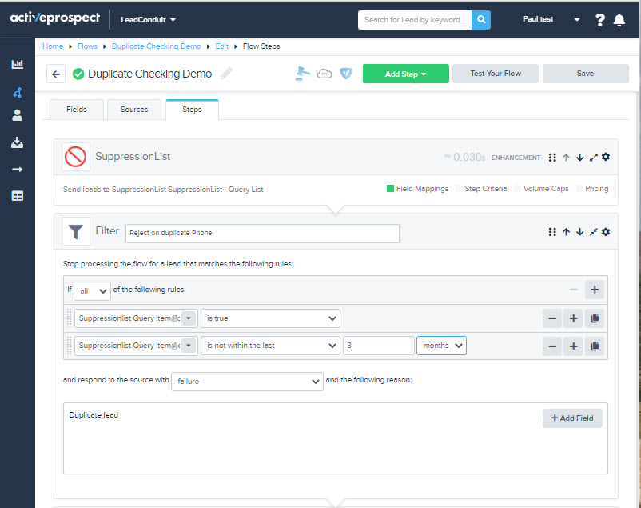Open notifications bell

click(x=619, y=20)
